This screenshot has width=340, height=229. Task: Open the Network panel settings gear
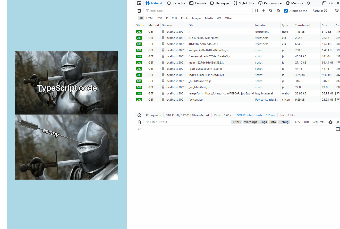(x=337, y=11)
